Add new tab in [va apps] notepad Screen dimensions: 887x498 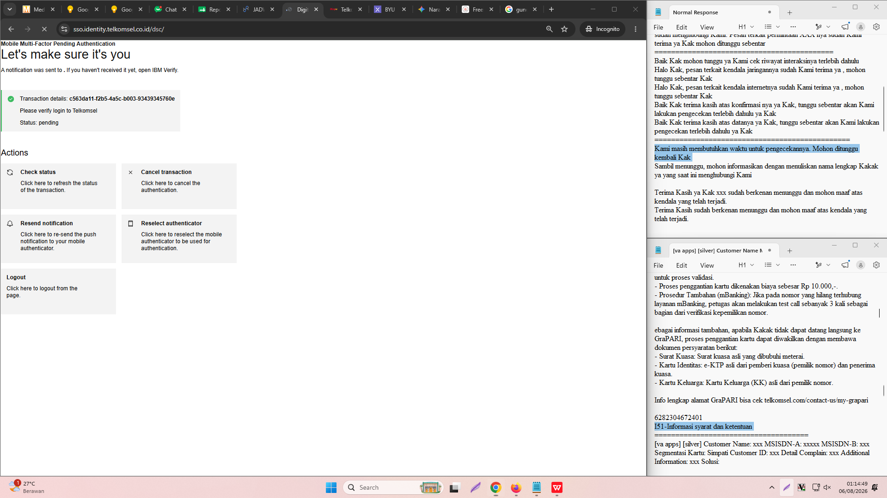(x=789, y=251)
